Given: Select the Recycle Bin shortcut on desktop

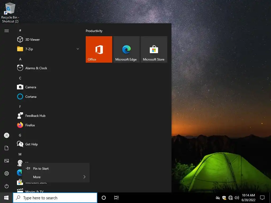Looking at the screenshot, I should (x=10, y=13).
